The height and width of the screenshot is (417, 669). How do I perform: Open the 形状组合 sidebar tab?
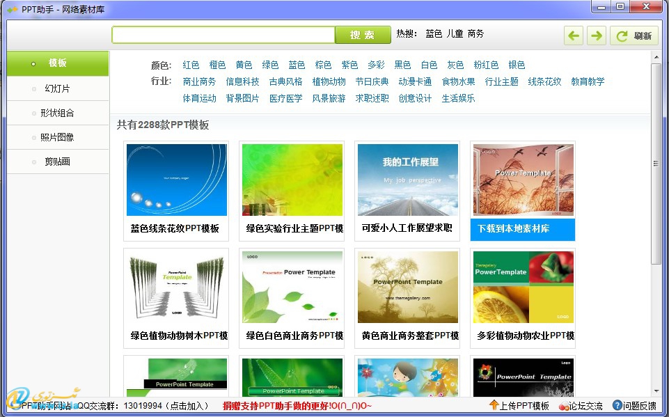(x=58, y=113)
